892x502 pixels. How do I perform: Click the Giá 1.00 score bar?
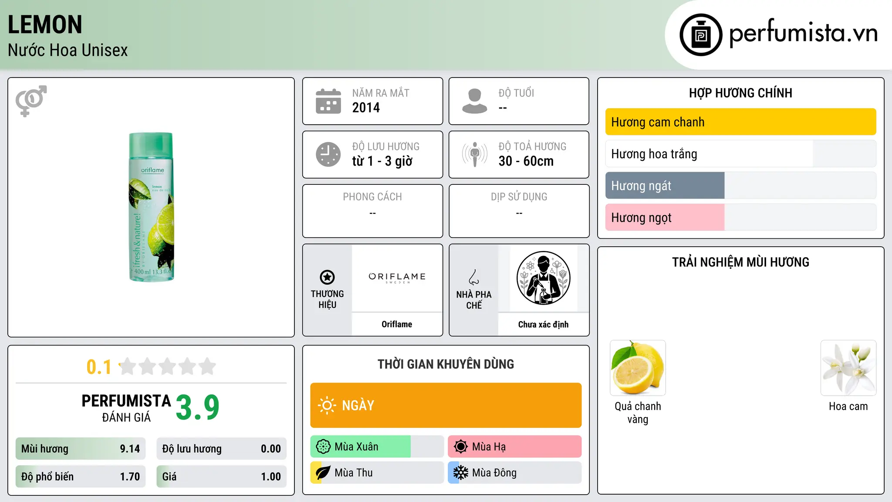click(222, 477)
